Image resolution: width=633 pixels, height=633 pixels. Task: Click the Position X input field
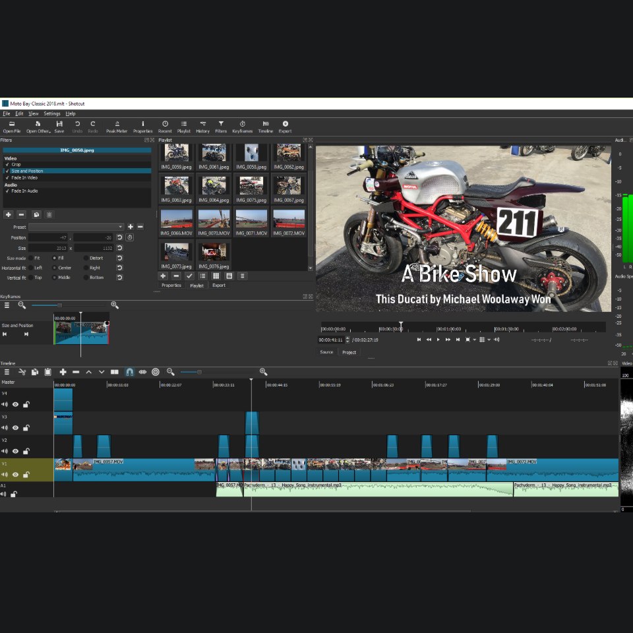(47, 237)
